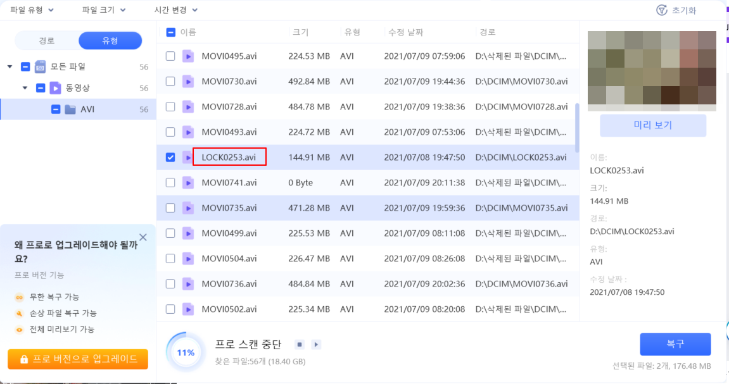Toggle the select-all checkbox in the 이름 header
729x384 pixels.
[170, 32]
